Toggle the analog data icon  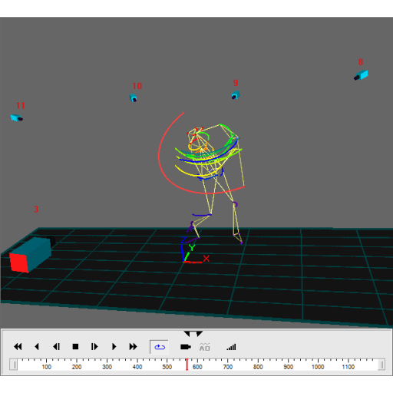pos(204,347)
